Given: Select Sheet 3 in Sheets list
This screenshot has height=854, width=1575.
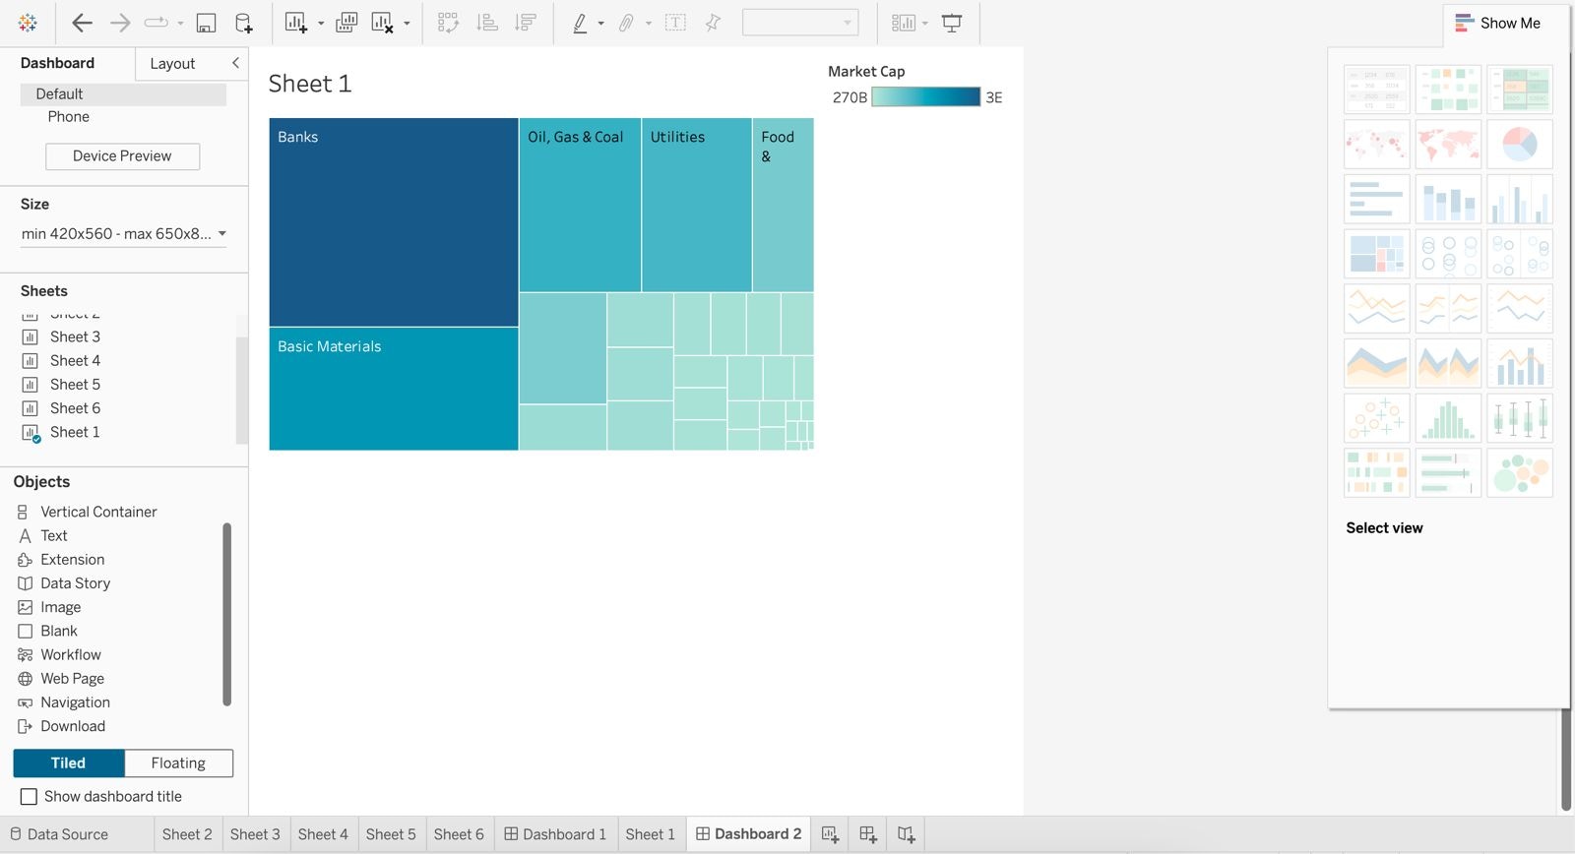Looking at the screenshot, I should (75, 337).
